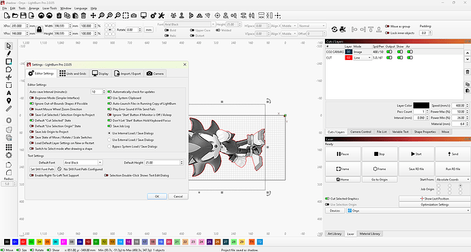Select the Polygon tool
The height and width of the screenshot is (252, 471).
[9, 69]
